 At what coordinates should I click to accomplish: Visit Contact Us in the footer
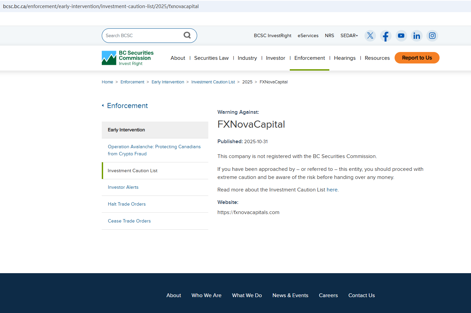(361, 295)
